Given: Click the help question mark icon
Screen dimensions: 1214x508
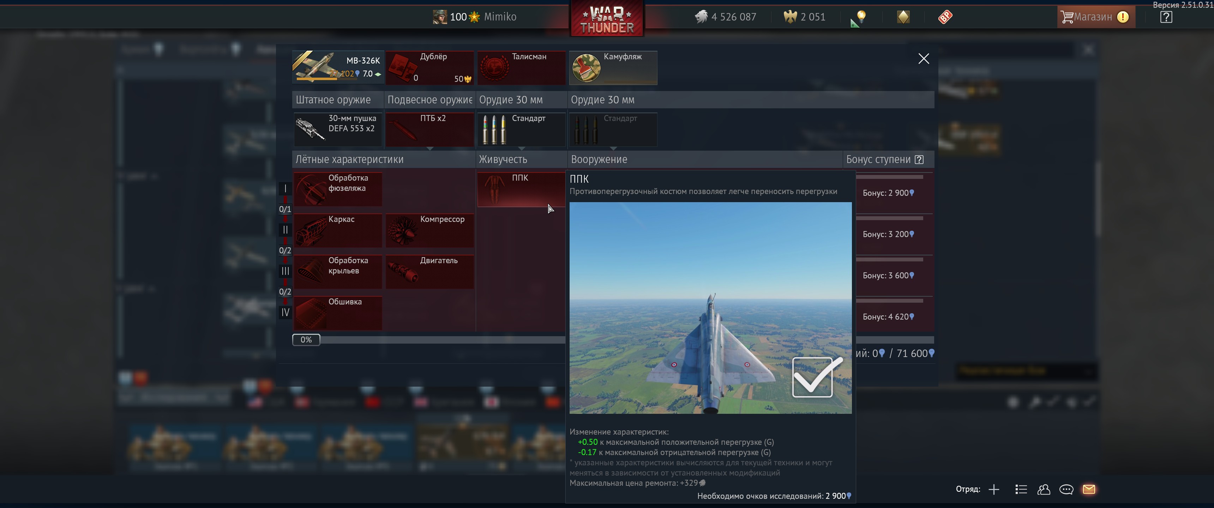Looking at the screenshot, I should pos(1166,17).
